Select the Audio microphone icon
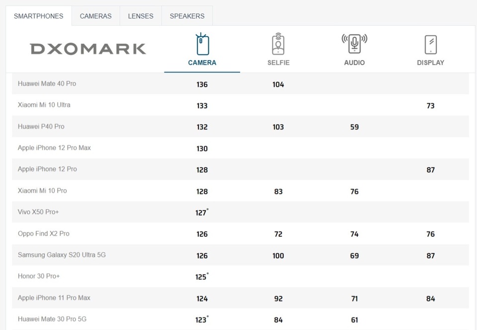Viewport: 477px width, 330px height. [x=354, y=43]
